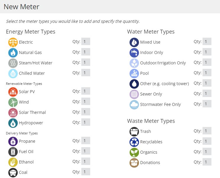220x178 pixels.
Task: Click the Chilled Water Qty box
Action: pyautogui.click(x=85, y=73)
